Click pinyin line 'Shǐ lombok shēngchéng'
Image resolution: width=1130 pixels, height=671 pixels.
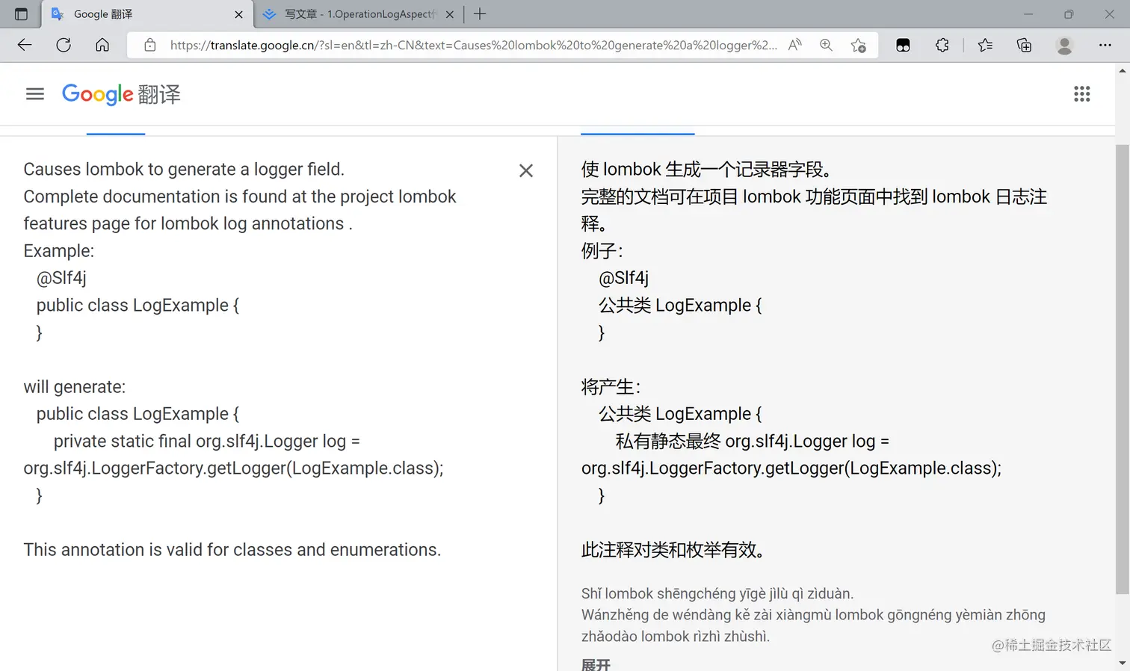[x=717, y=593]
